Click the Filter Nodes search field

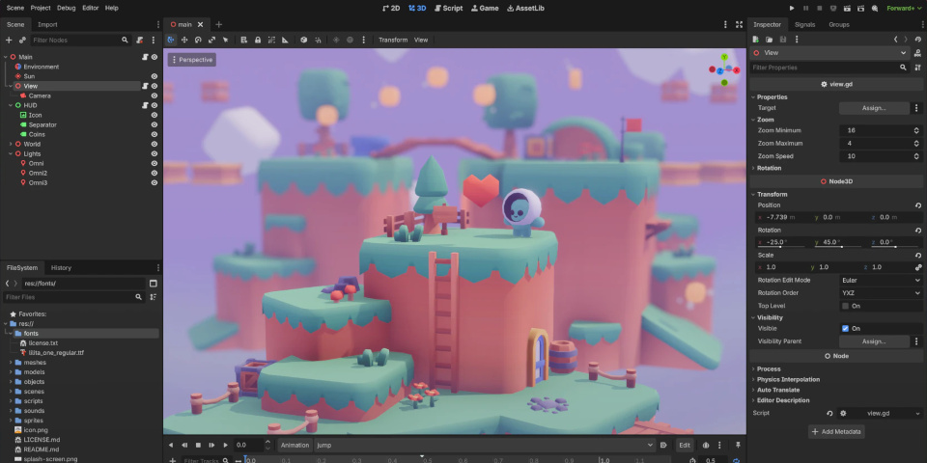[75, 40]
